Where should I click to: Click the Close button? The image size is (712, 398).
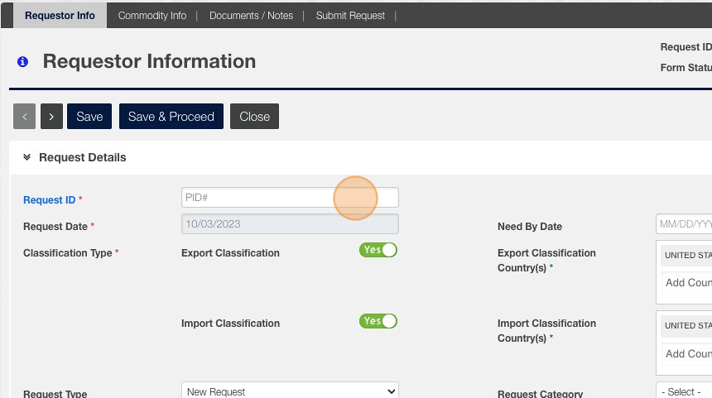tap(254, 116)
